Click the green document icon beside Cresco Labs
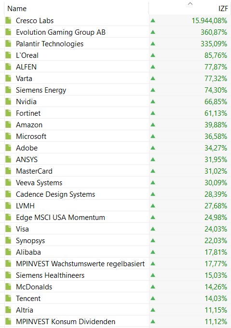 point(8,20)
